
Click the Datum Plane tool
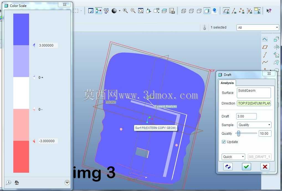click(x=265, y=47)
